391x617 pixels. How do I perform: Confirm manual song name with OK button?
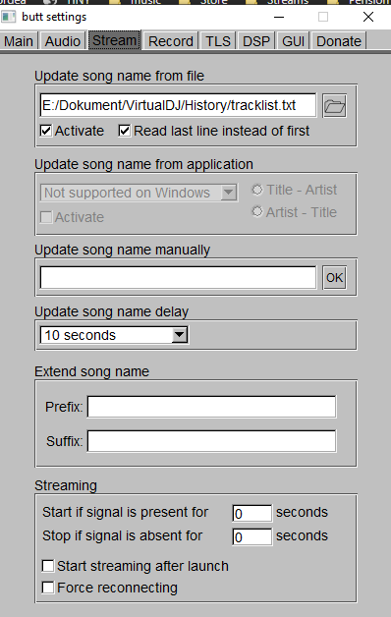(334, 277)
